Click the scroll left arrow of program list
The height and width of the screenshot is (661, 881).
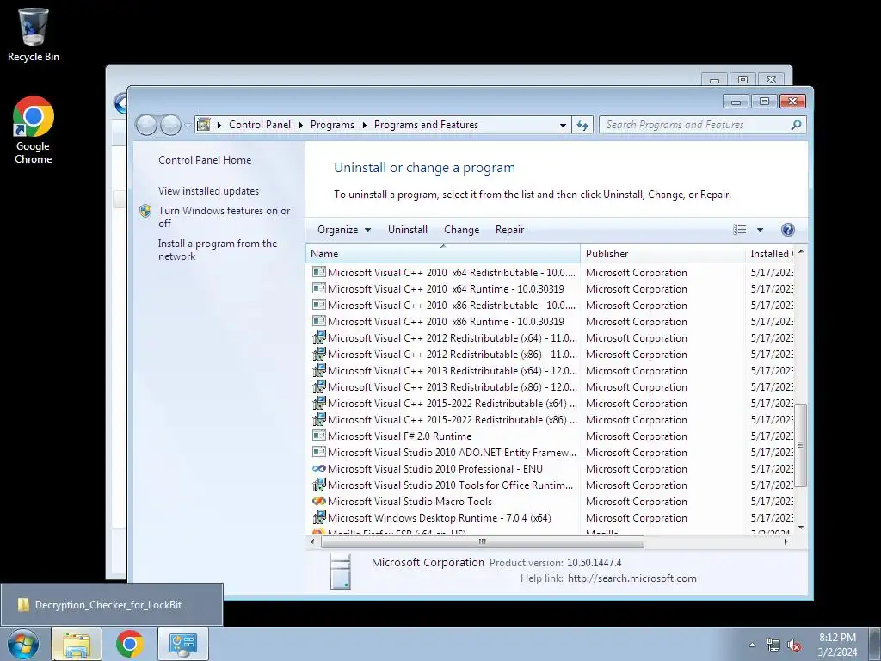point(312,542)
